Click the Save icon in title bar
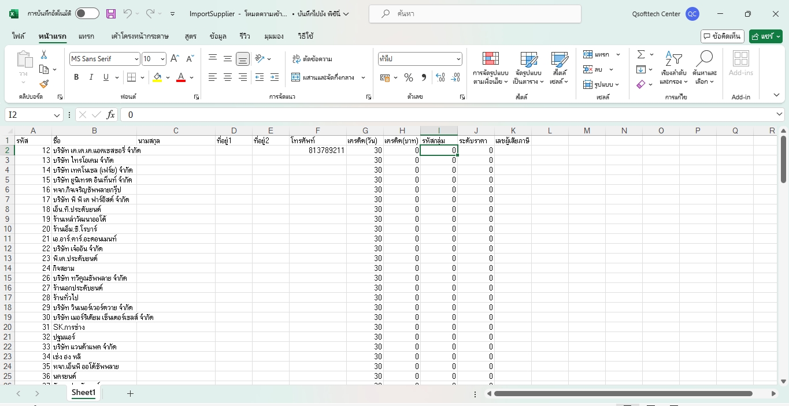The width and height of the screenshot is (789, 406). tap(111, 14)
